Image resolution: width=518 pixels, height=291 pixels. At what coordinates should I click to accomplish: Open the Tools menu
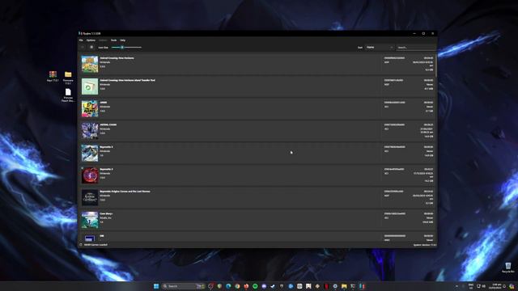113,40
